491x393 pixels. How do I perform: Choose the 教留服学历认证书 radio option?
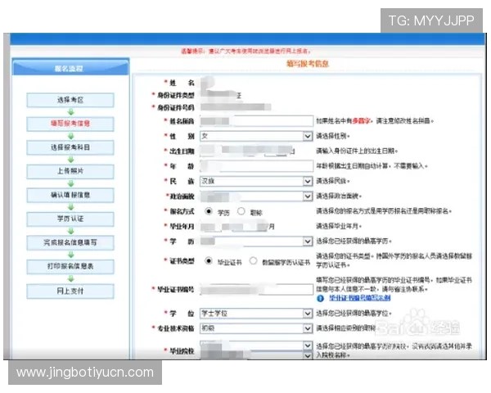coord(254,260)
